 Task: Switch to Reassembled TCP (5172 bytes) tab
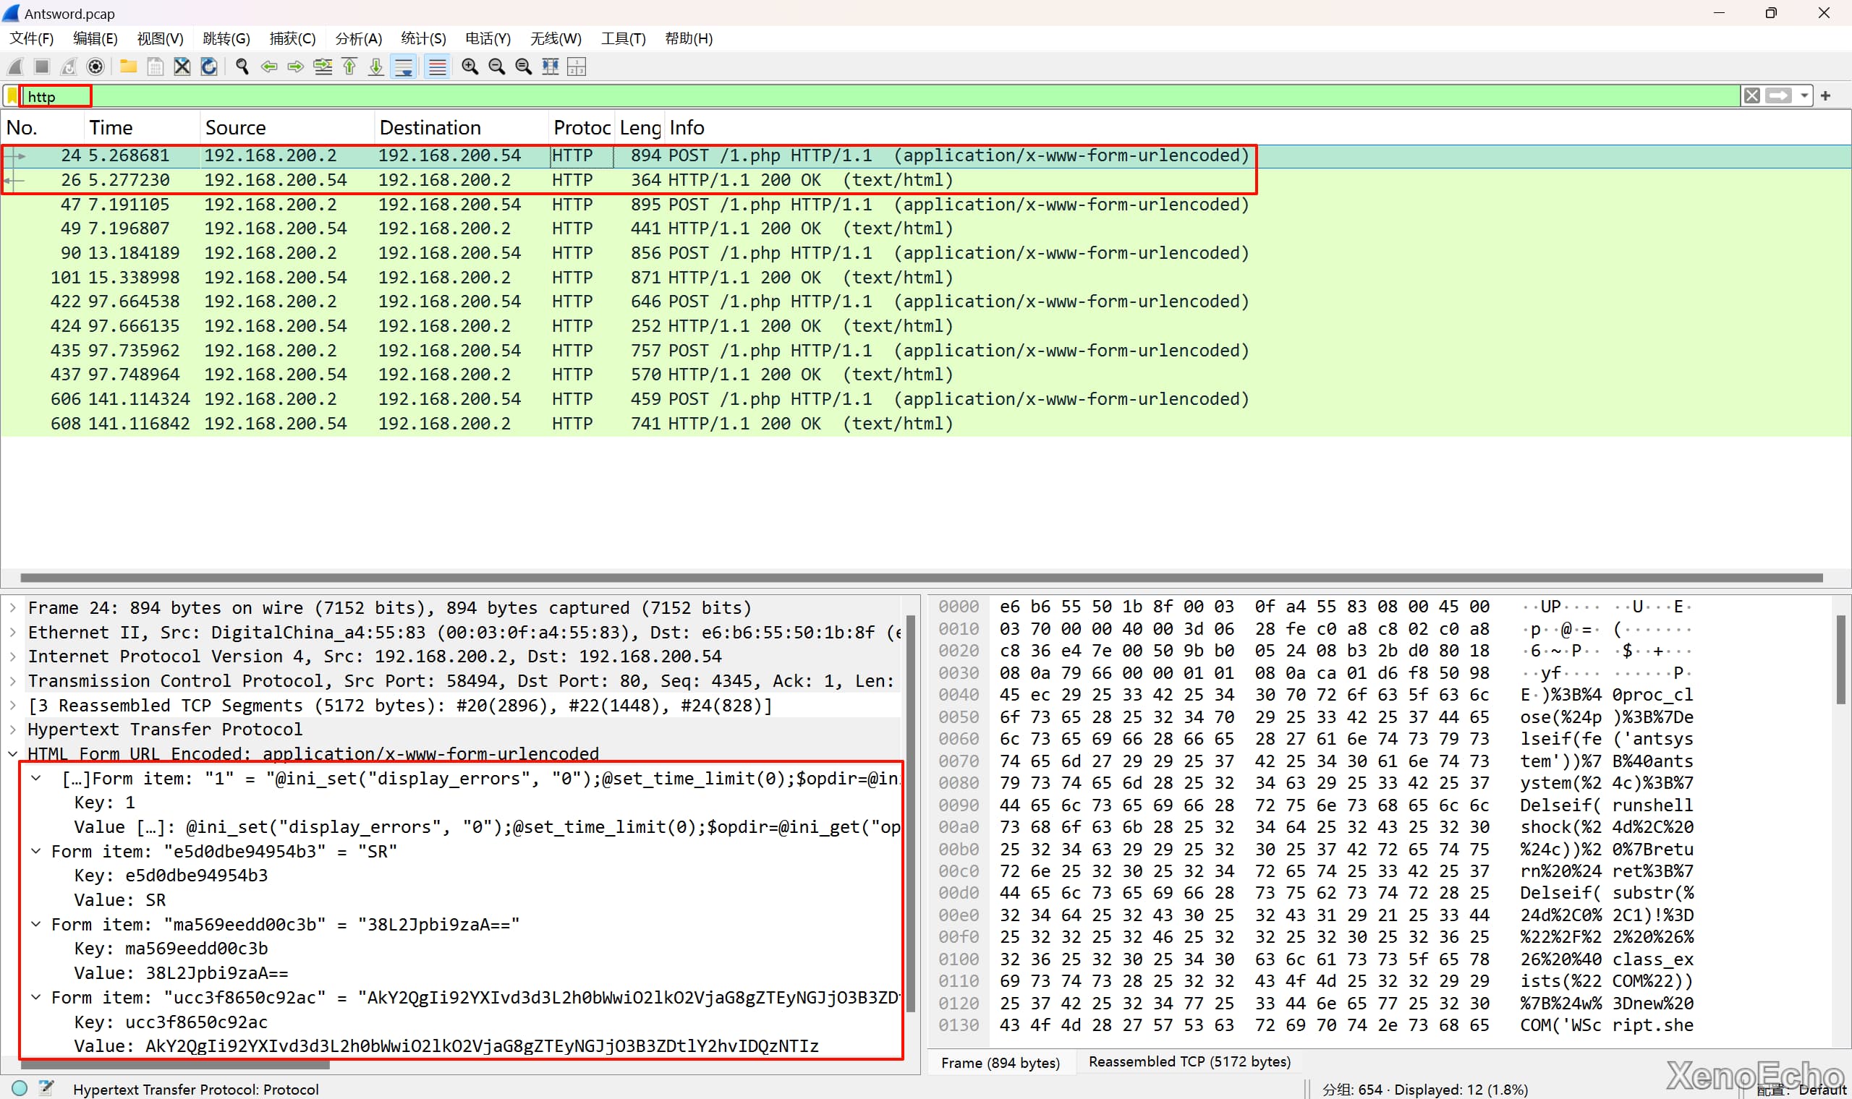(1189, 1062)
